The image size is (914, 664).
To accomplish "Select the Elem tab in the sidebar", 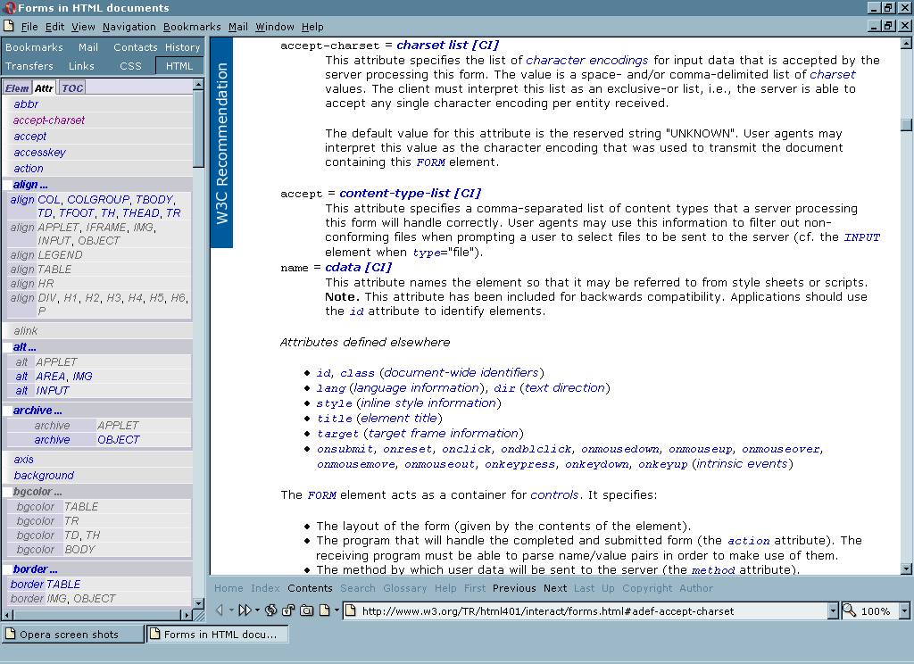I will (17, 87).
